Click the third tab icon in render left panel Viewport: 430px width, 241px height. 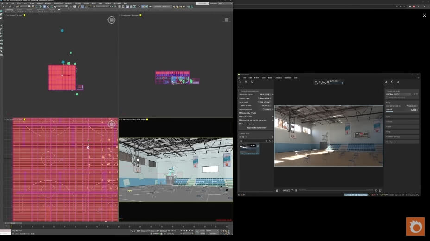tap(252, 82)
